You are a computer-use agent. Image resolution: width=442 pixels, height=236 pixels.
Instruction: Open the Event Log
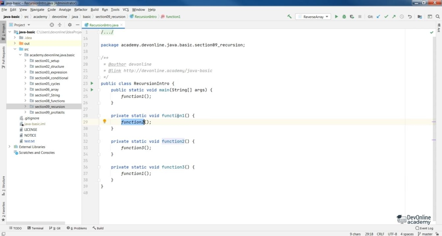coord(424,228)
